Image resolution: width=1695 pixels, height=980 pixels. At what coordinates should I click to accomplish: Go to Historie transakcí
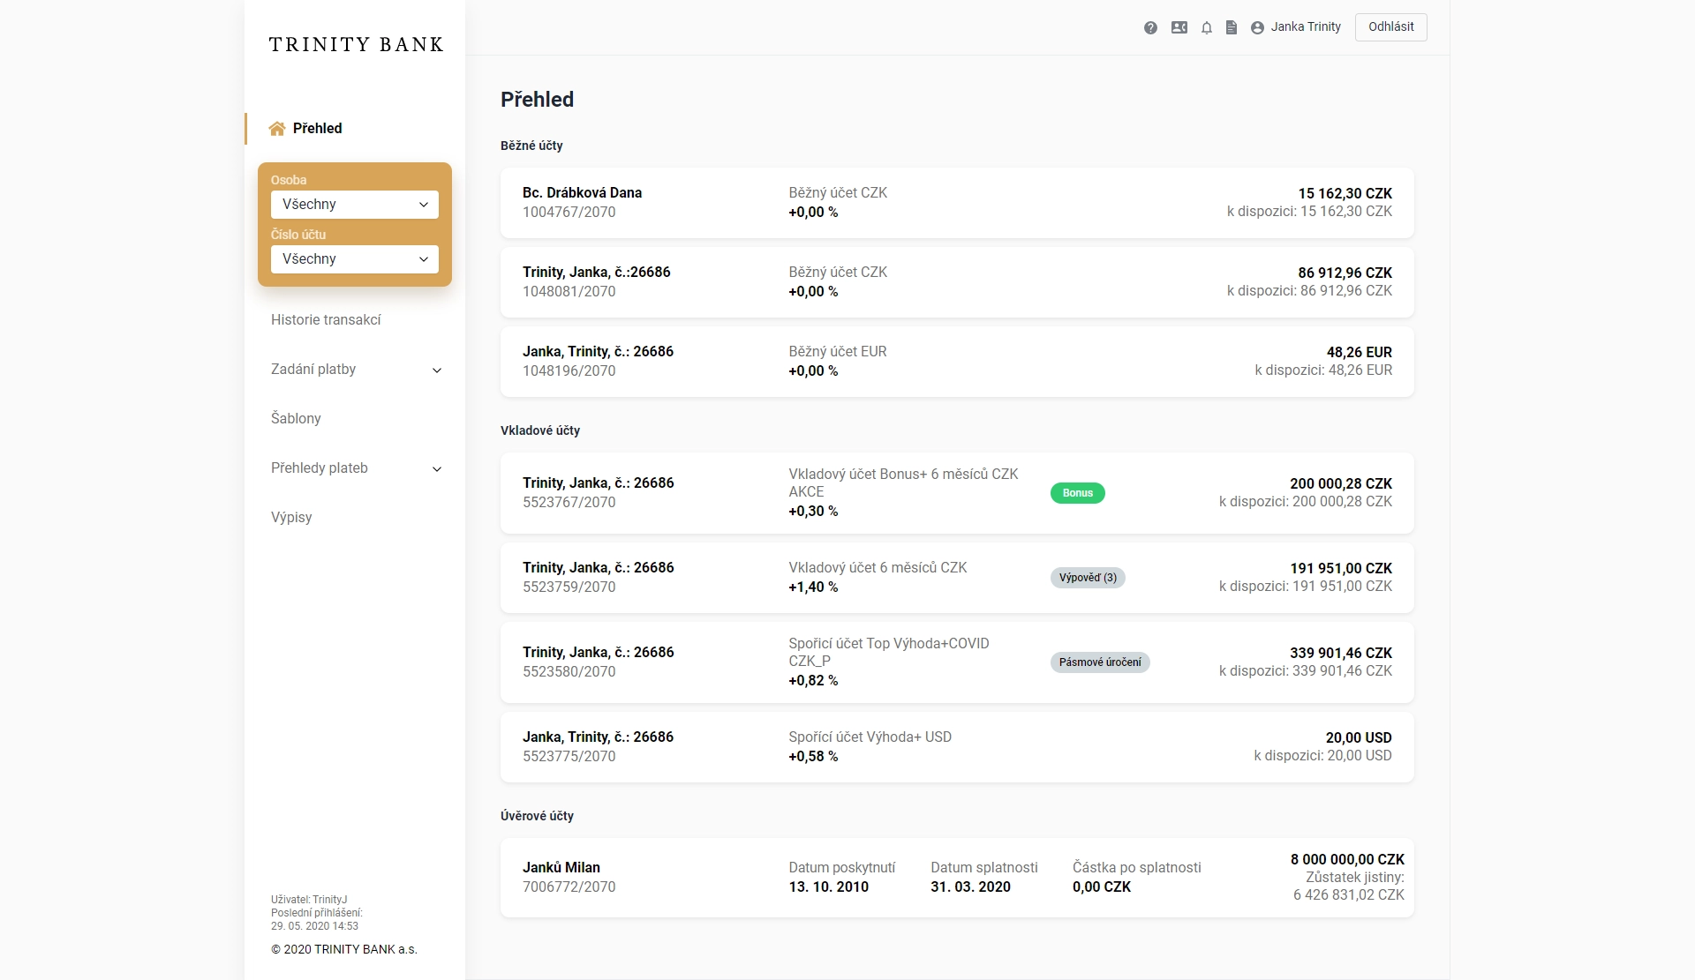pyautogui.click(x=326, y=320)
